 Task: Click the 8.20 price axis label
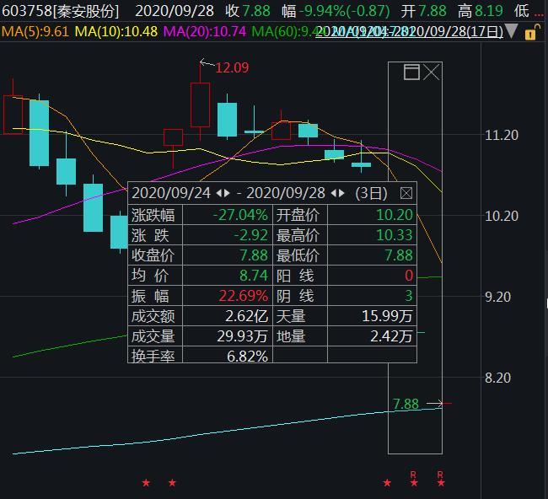(x=497, y=378)
